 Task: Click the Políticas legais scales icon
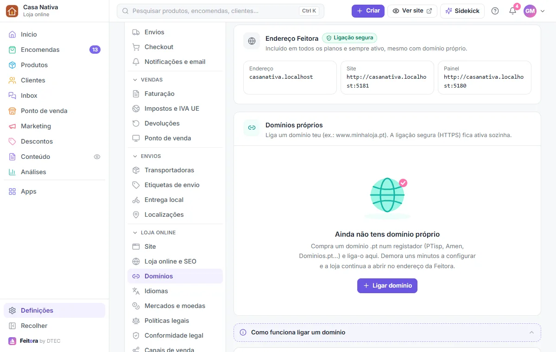(x=136, y=321)
